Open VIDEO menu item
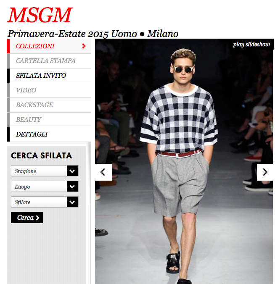 [49, 90]
